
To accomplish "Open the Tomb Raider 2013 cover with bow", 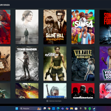I will [x=27, y=64].
